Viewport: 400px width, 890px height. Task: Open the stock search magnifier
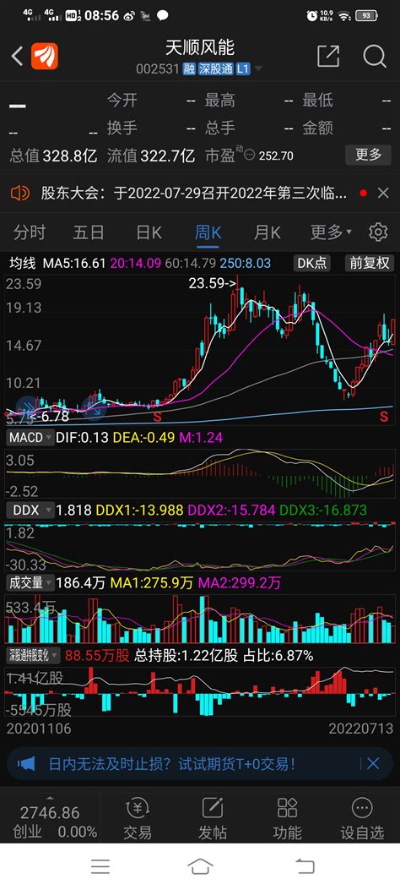(375, 56)
